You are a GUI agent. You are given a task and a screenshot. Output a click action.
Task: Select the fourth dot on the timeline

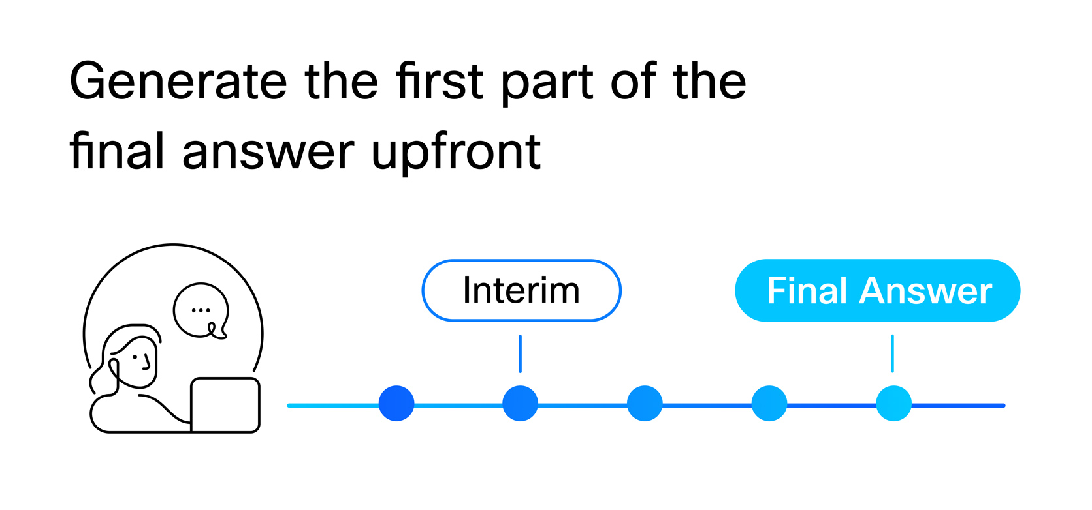[769, 404]
